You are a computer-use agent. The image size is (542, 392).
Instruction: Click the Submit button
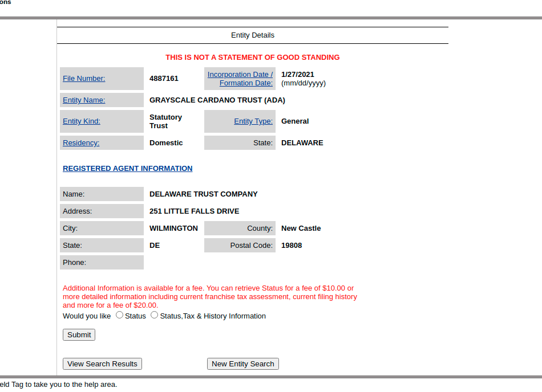pos(79,334)
